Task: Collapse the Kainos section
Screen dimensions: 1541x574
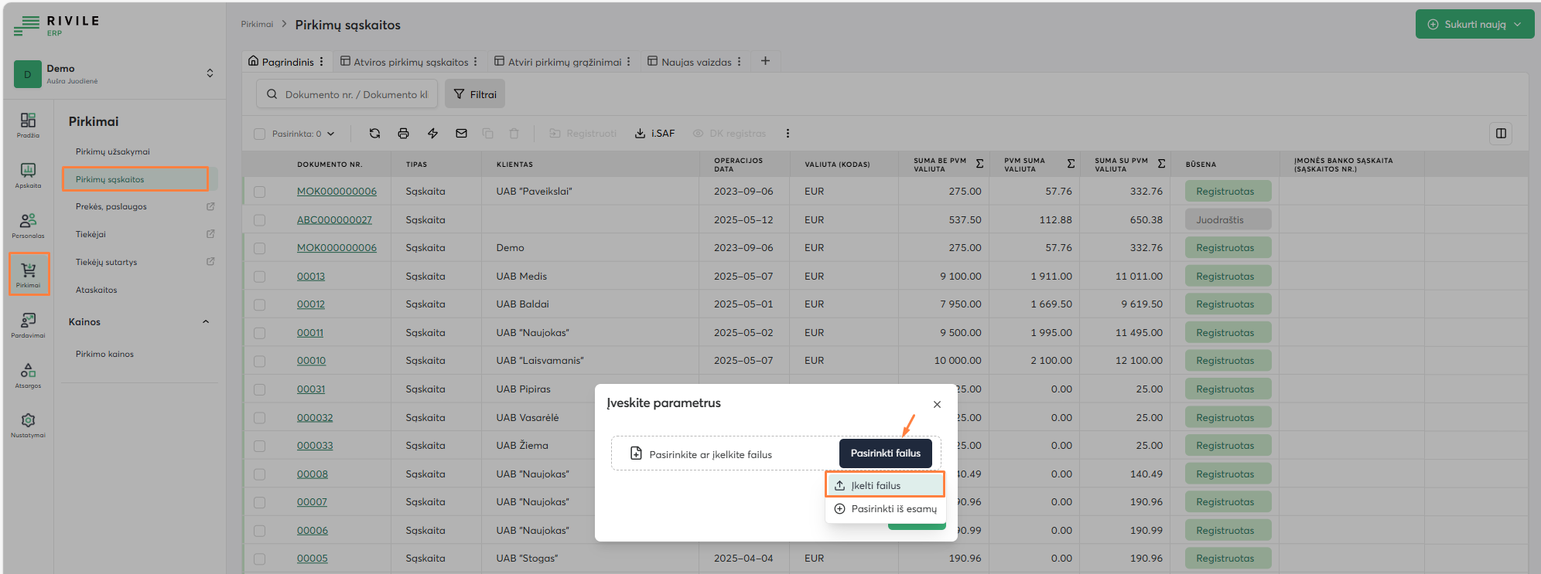Action: pos(206,322)
